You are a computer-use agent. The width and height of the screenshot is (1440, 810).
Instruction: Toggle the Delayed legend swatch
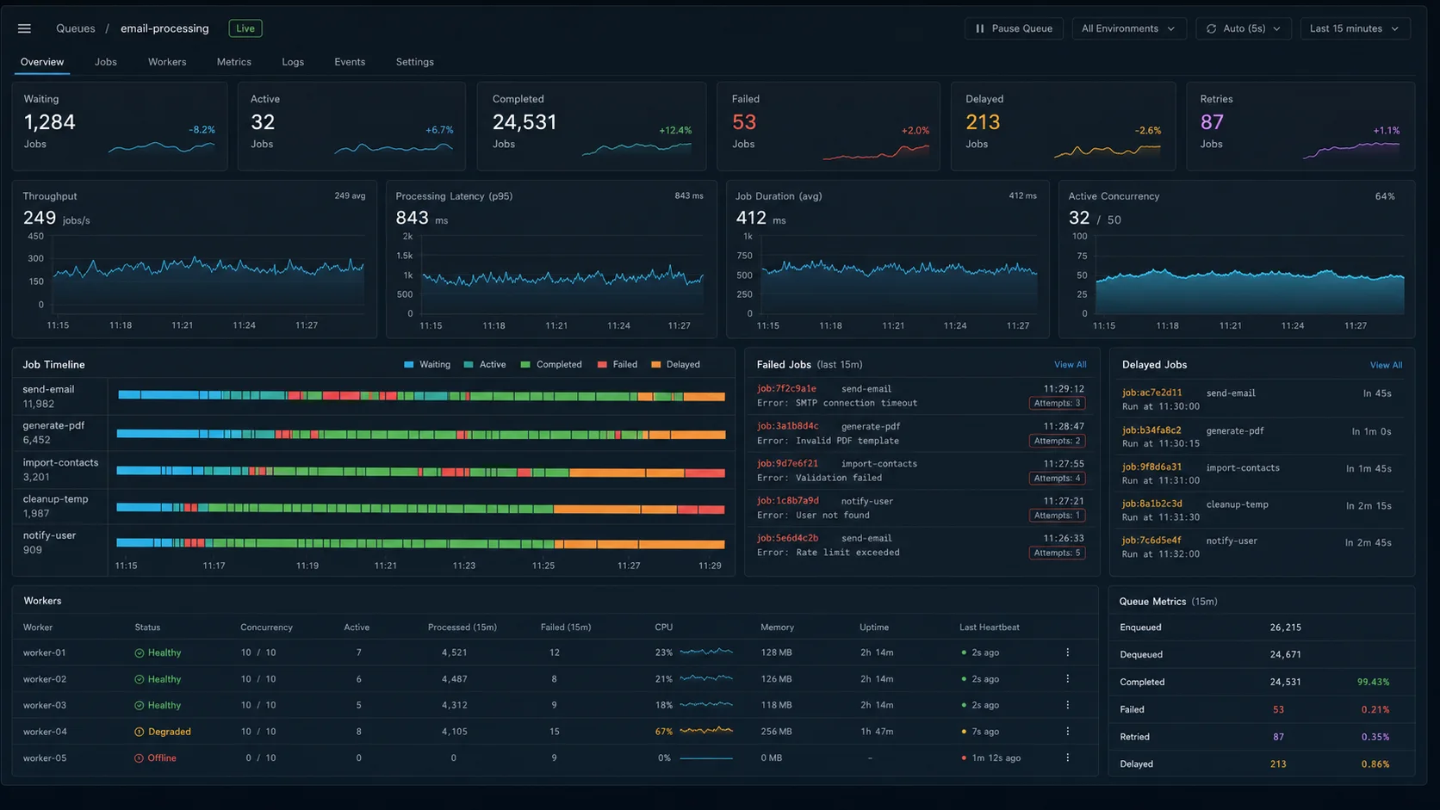pos(655,365)
